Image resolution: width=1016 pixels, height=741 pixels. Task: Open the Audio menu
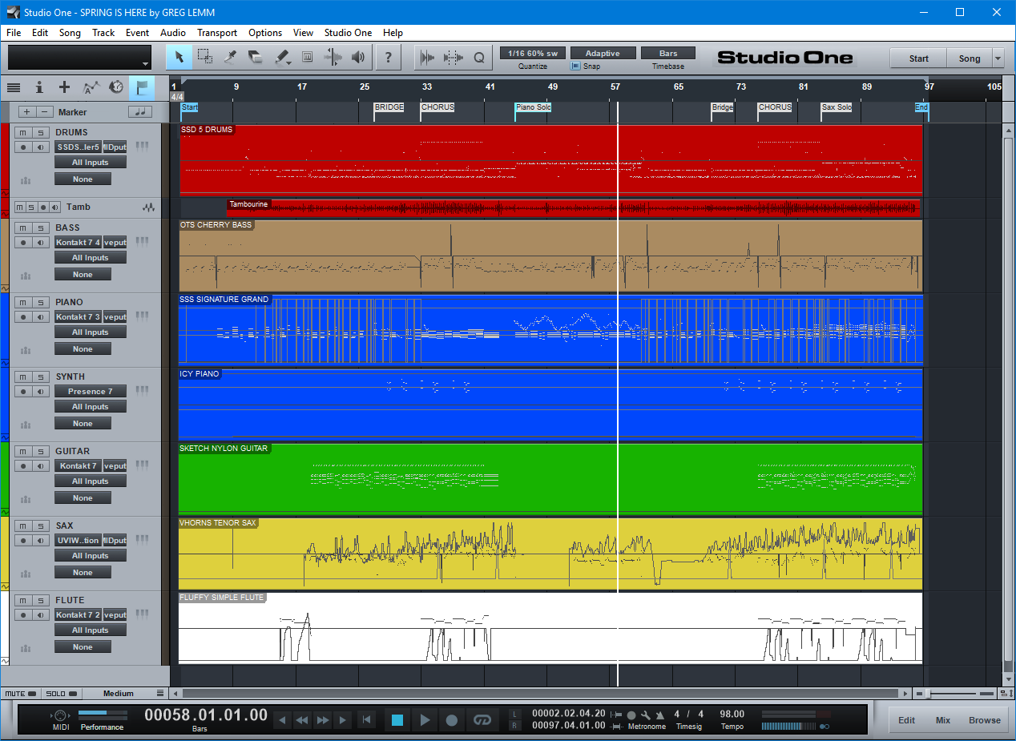173,33
